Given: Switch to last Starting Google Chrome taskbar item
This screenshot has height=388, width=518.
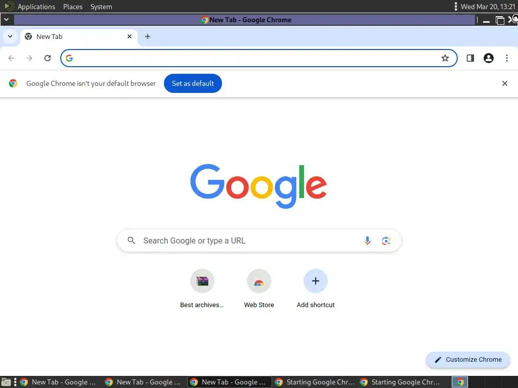Looking at the screenshot, I should point(400,382).
